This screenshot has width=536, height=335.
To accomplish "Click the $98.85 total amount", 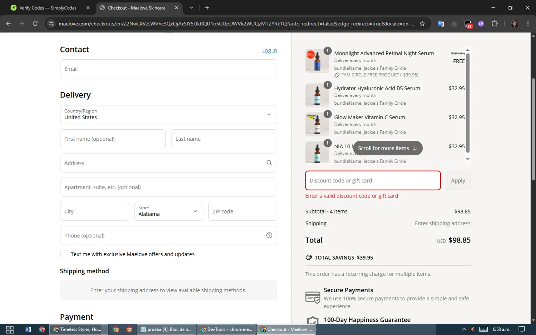I will tap(460, 240).
